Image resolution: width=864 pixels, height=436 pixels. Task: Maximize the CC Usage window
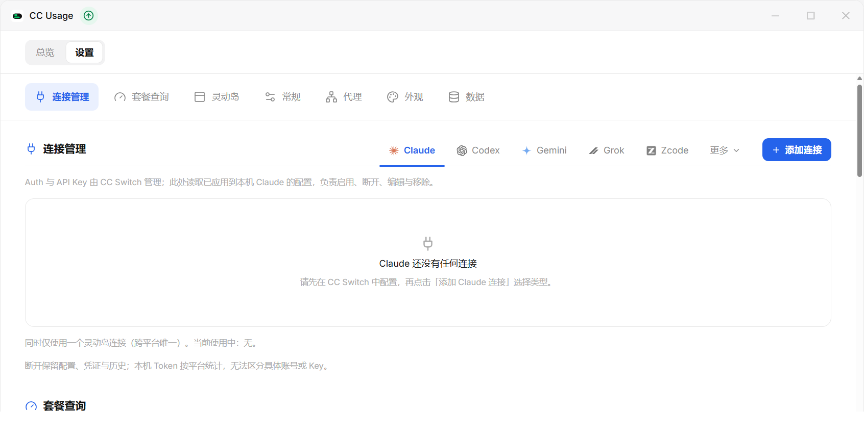tap(810, 16)
